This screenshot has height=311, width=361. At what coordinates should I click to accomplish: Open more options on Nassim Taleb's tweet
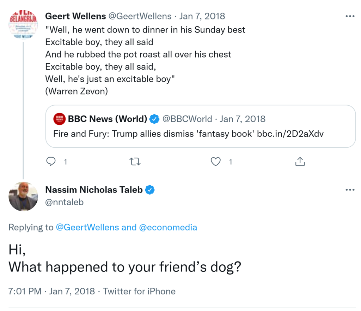click(350, 190)
